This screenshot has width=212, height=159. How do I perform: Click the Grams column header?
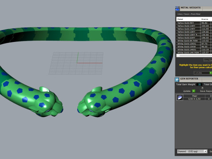pyautogui.click(x=206, y=19)
